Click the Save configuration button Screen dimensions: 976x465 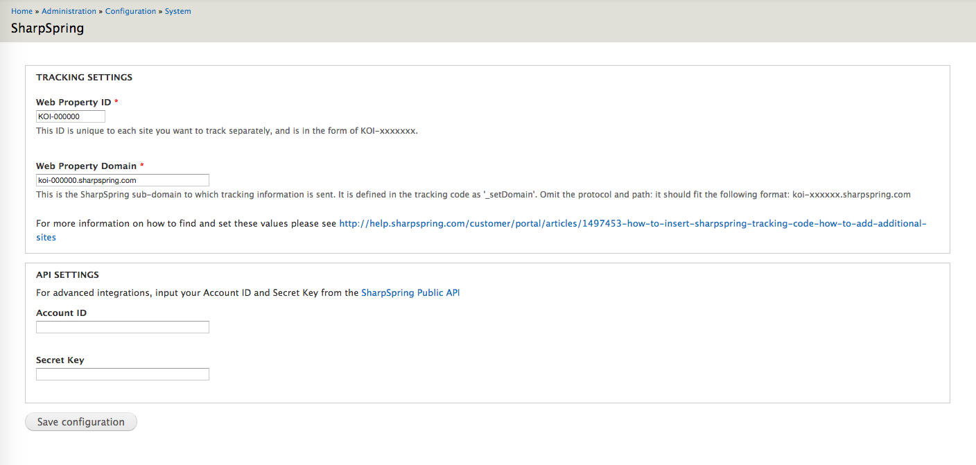pyautogui.click(x=81, y=422)
